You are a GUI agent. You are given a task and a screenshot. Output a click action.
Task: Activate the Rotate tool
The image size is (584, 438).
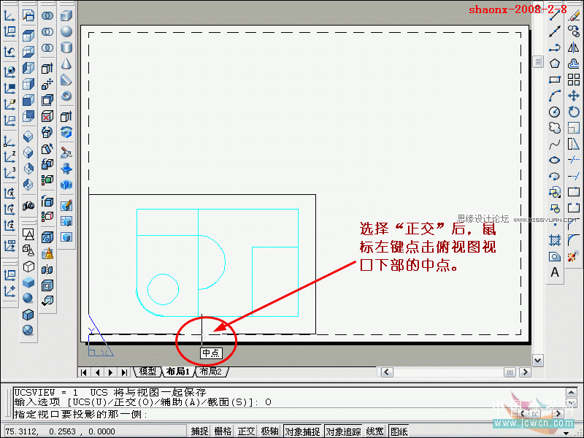[574, 112]
